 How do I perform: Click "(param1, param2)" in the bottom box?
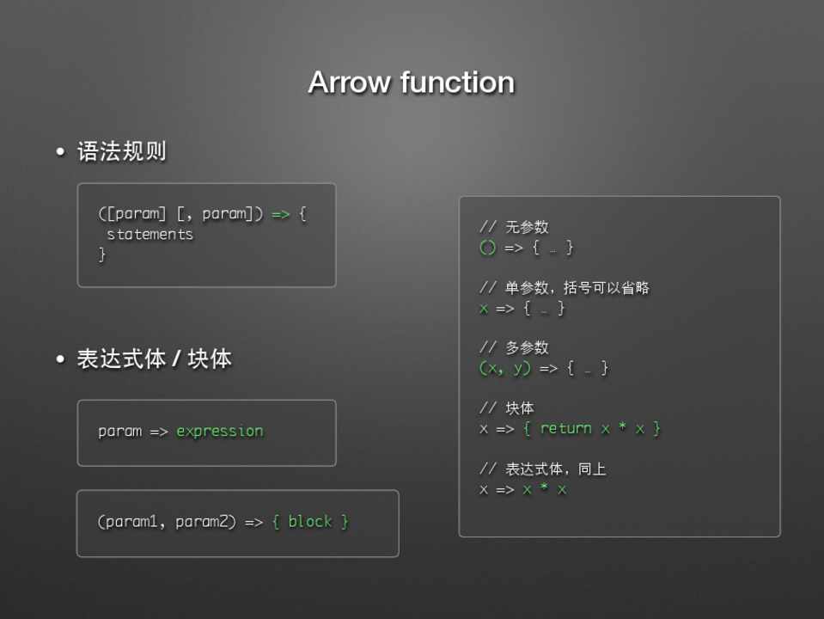pos(167,522)
